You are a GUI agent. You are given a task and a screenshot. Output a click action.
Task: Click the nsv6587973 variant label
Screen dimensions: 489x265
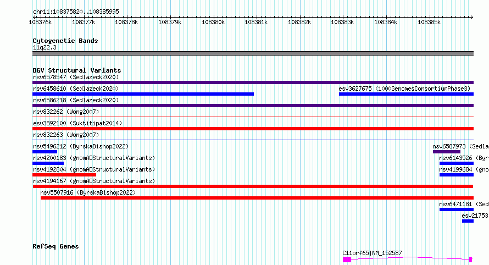[x=460, y=146]
